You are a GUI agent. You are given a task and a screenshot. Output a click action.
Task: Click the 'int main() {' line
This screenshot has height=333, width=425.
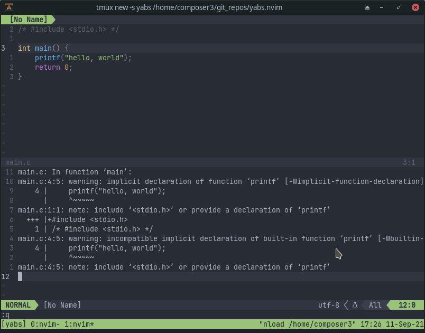pos(43,48)
